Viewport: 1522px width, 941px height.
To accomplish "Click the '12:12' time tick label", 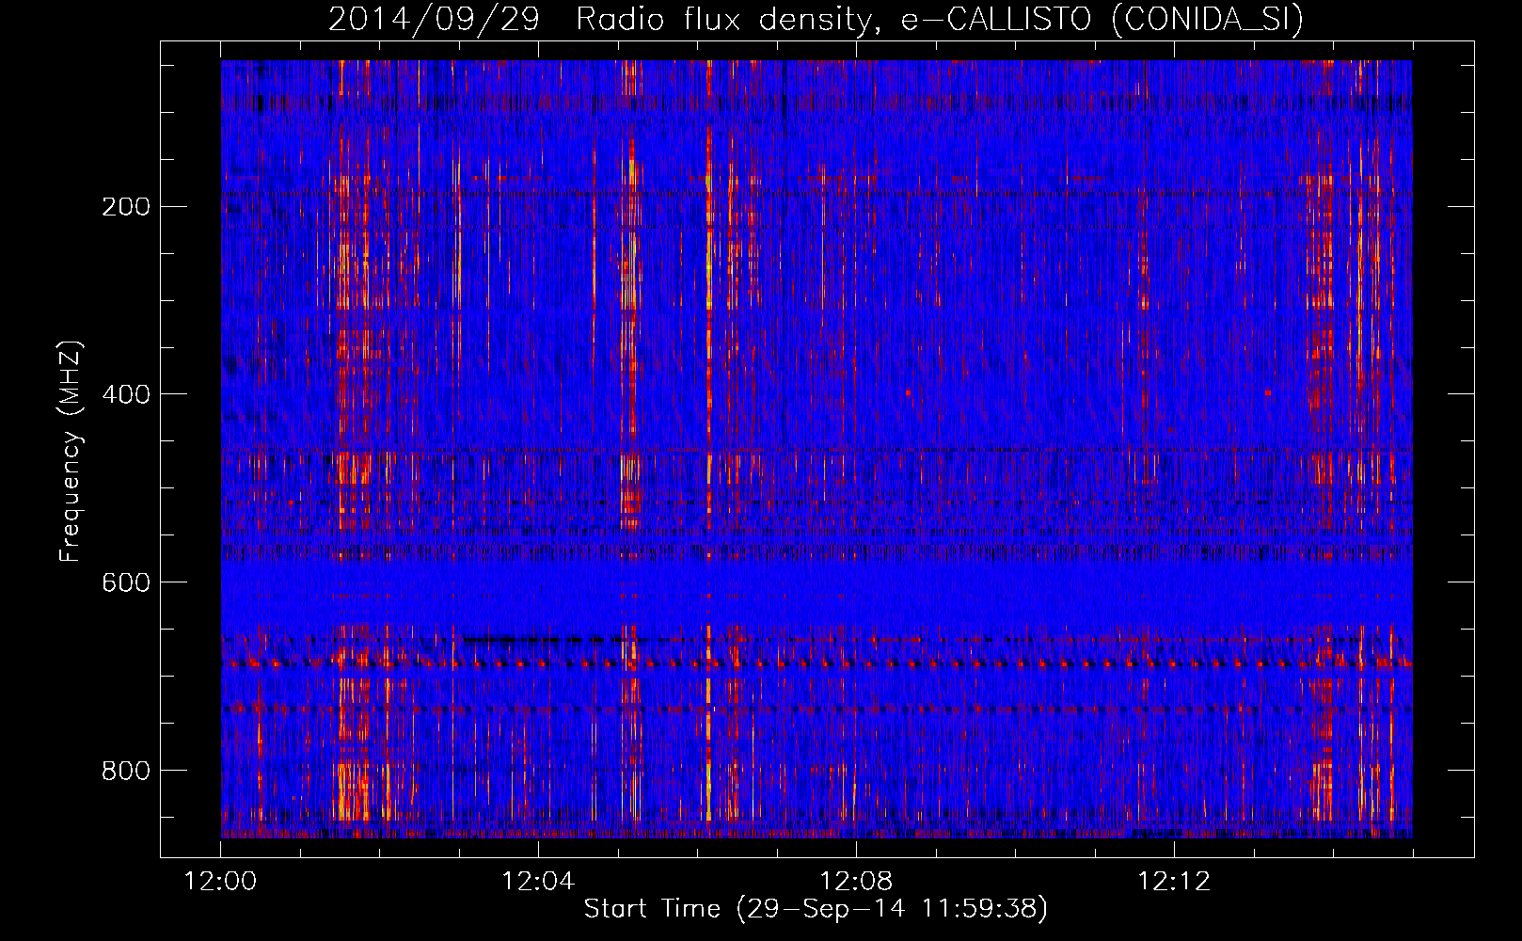I will (1174, 882).
